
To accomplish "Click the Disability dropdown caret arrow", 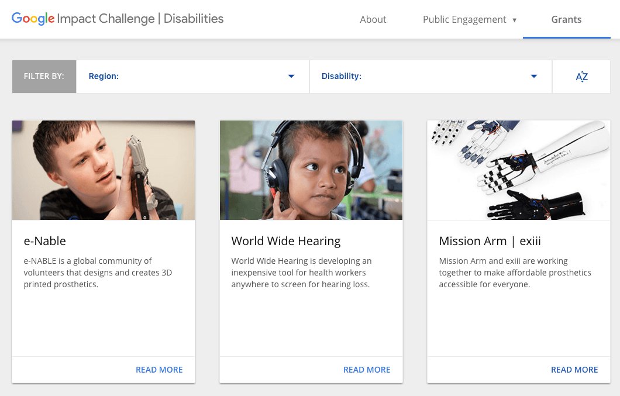I will [x=534, y=77].
